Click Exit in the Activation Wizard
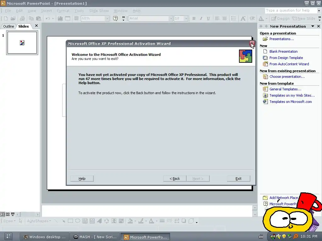322x241 pixels. (x=238, y=179)
